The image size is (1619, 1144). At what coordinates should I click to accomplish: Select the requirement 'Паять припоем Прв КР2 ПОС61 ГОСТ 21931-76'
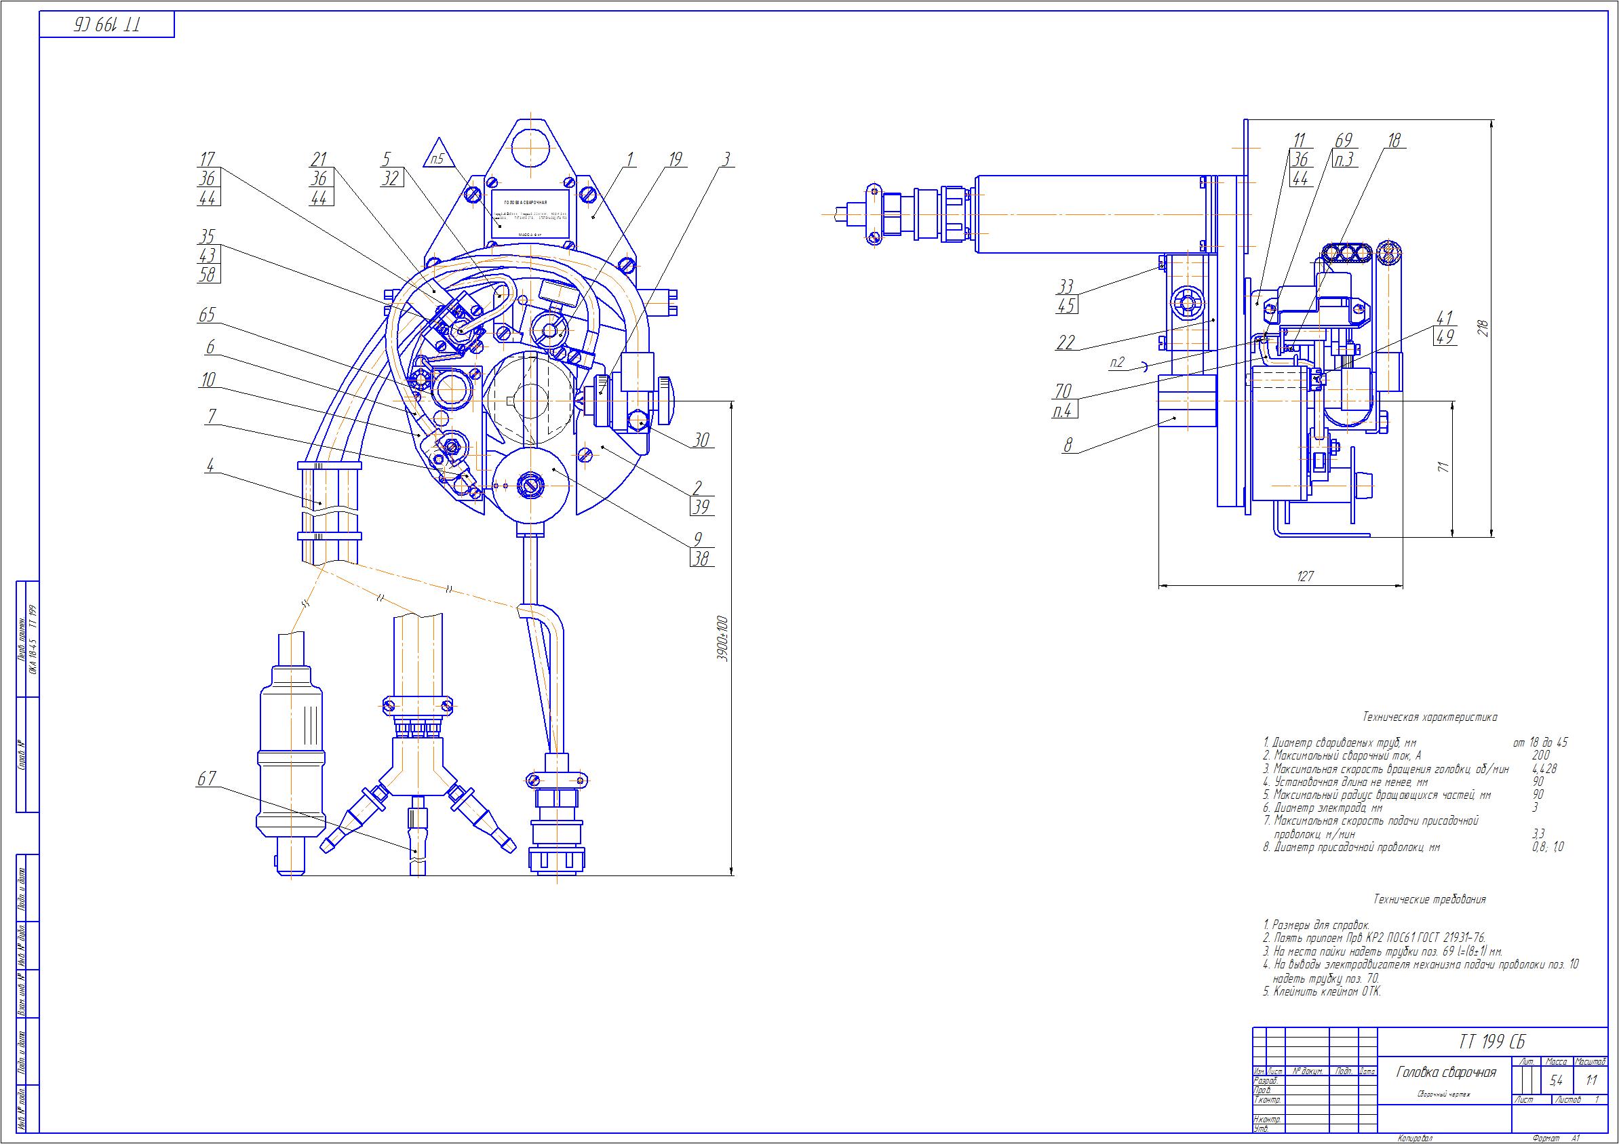click(1373, 938)
